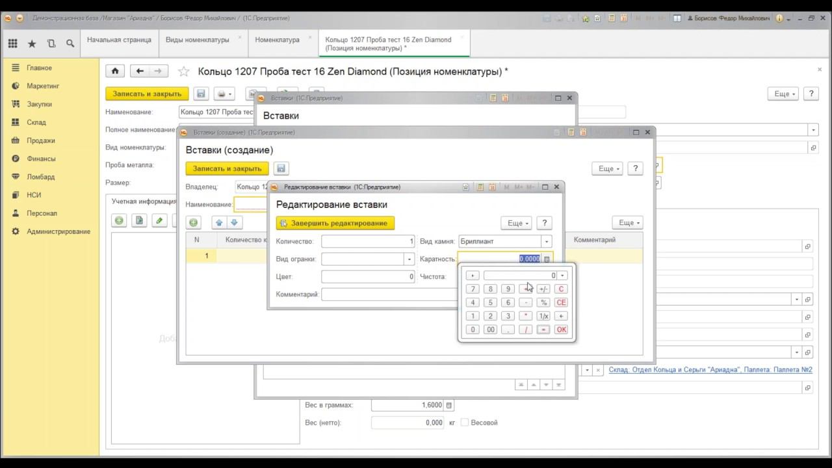
Task: Click the search magnifier icon
Action: pos(70,44)
